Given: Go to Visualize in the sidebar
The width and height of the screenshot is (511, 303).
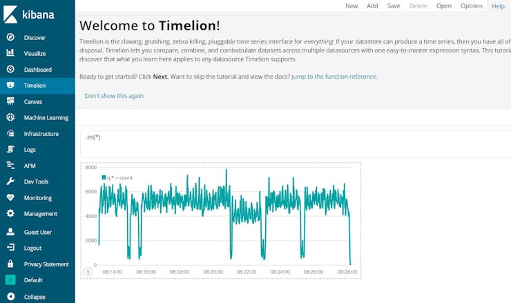Looking at the screenshot, I should point(35,53).
